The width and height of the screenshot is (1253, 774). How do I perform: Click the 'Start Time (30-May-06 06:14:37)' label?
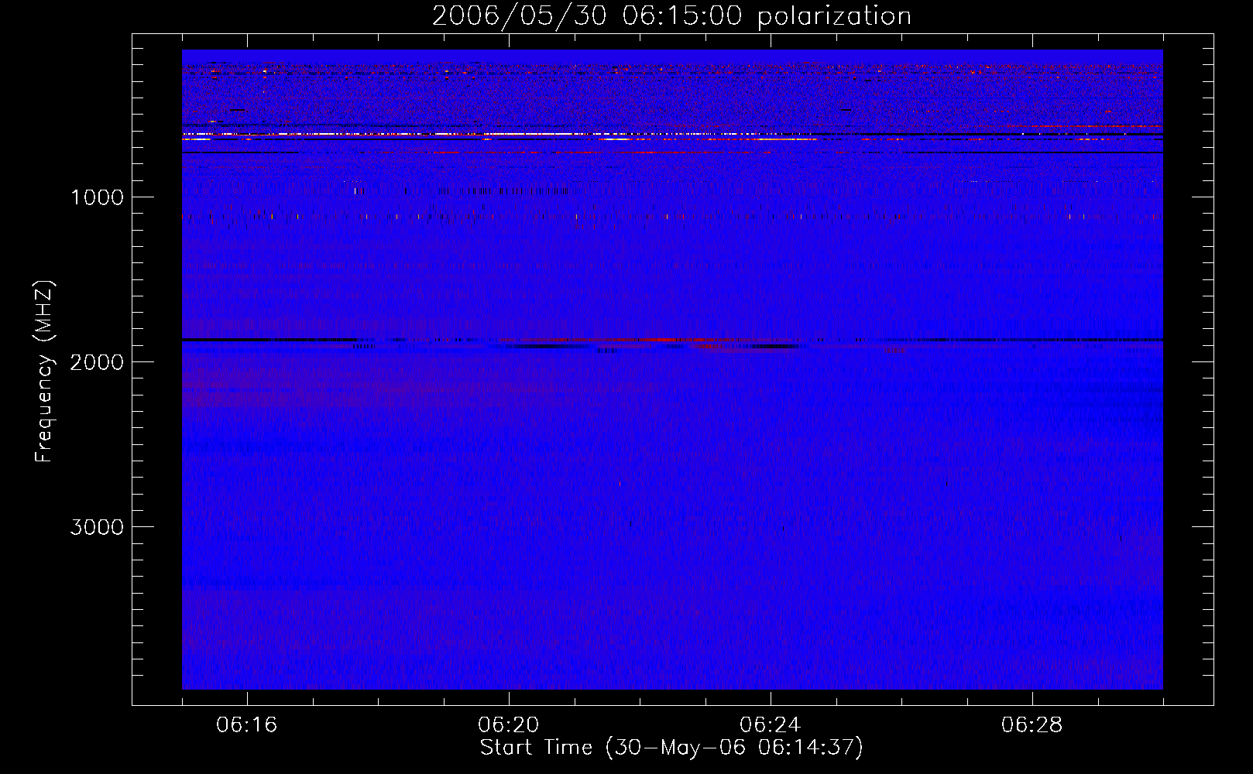pyautogui.click(x=671, y=748)
